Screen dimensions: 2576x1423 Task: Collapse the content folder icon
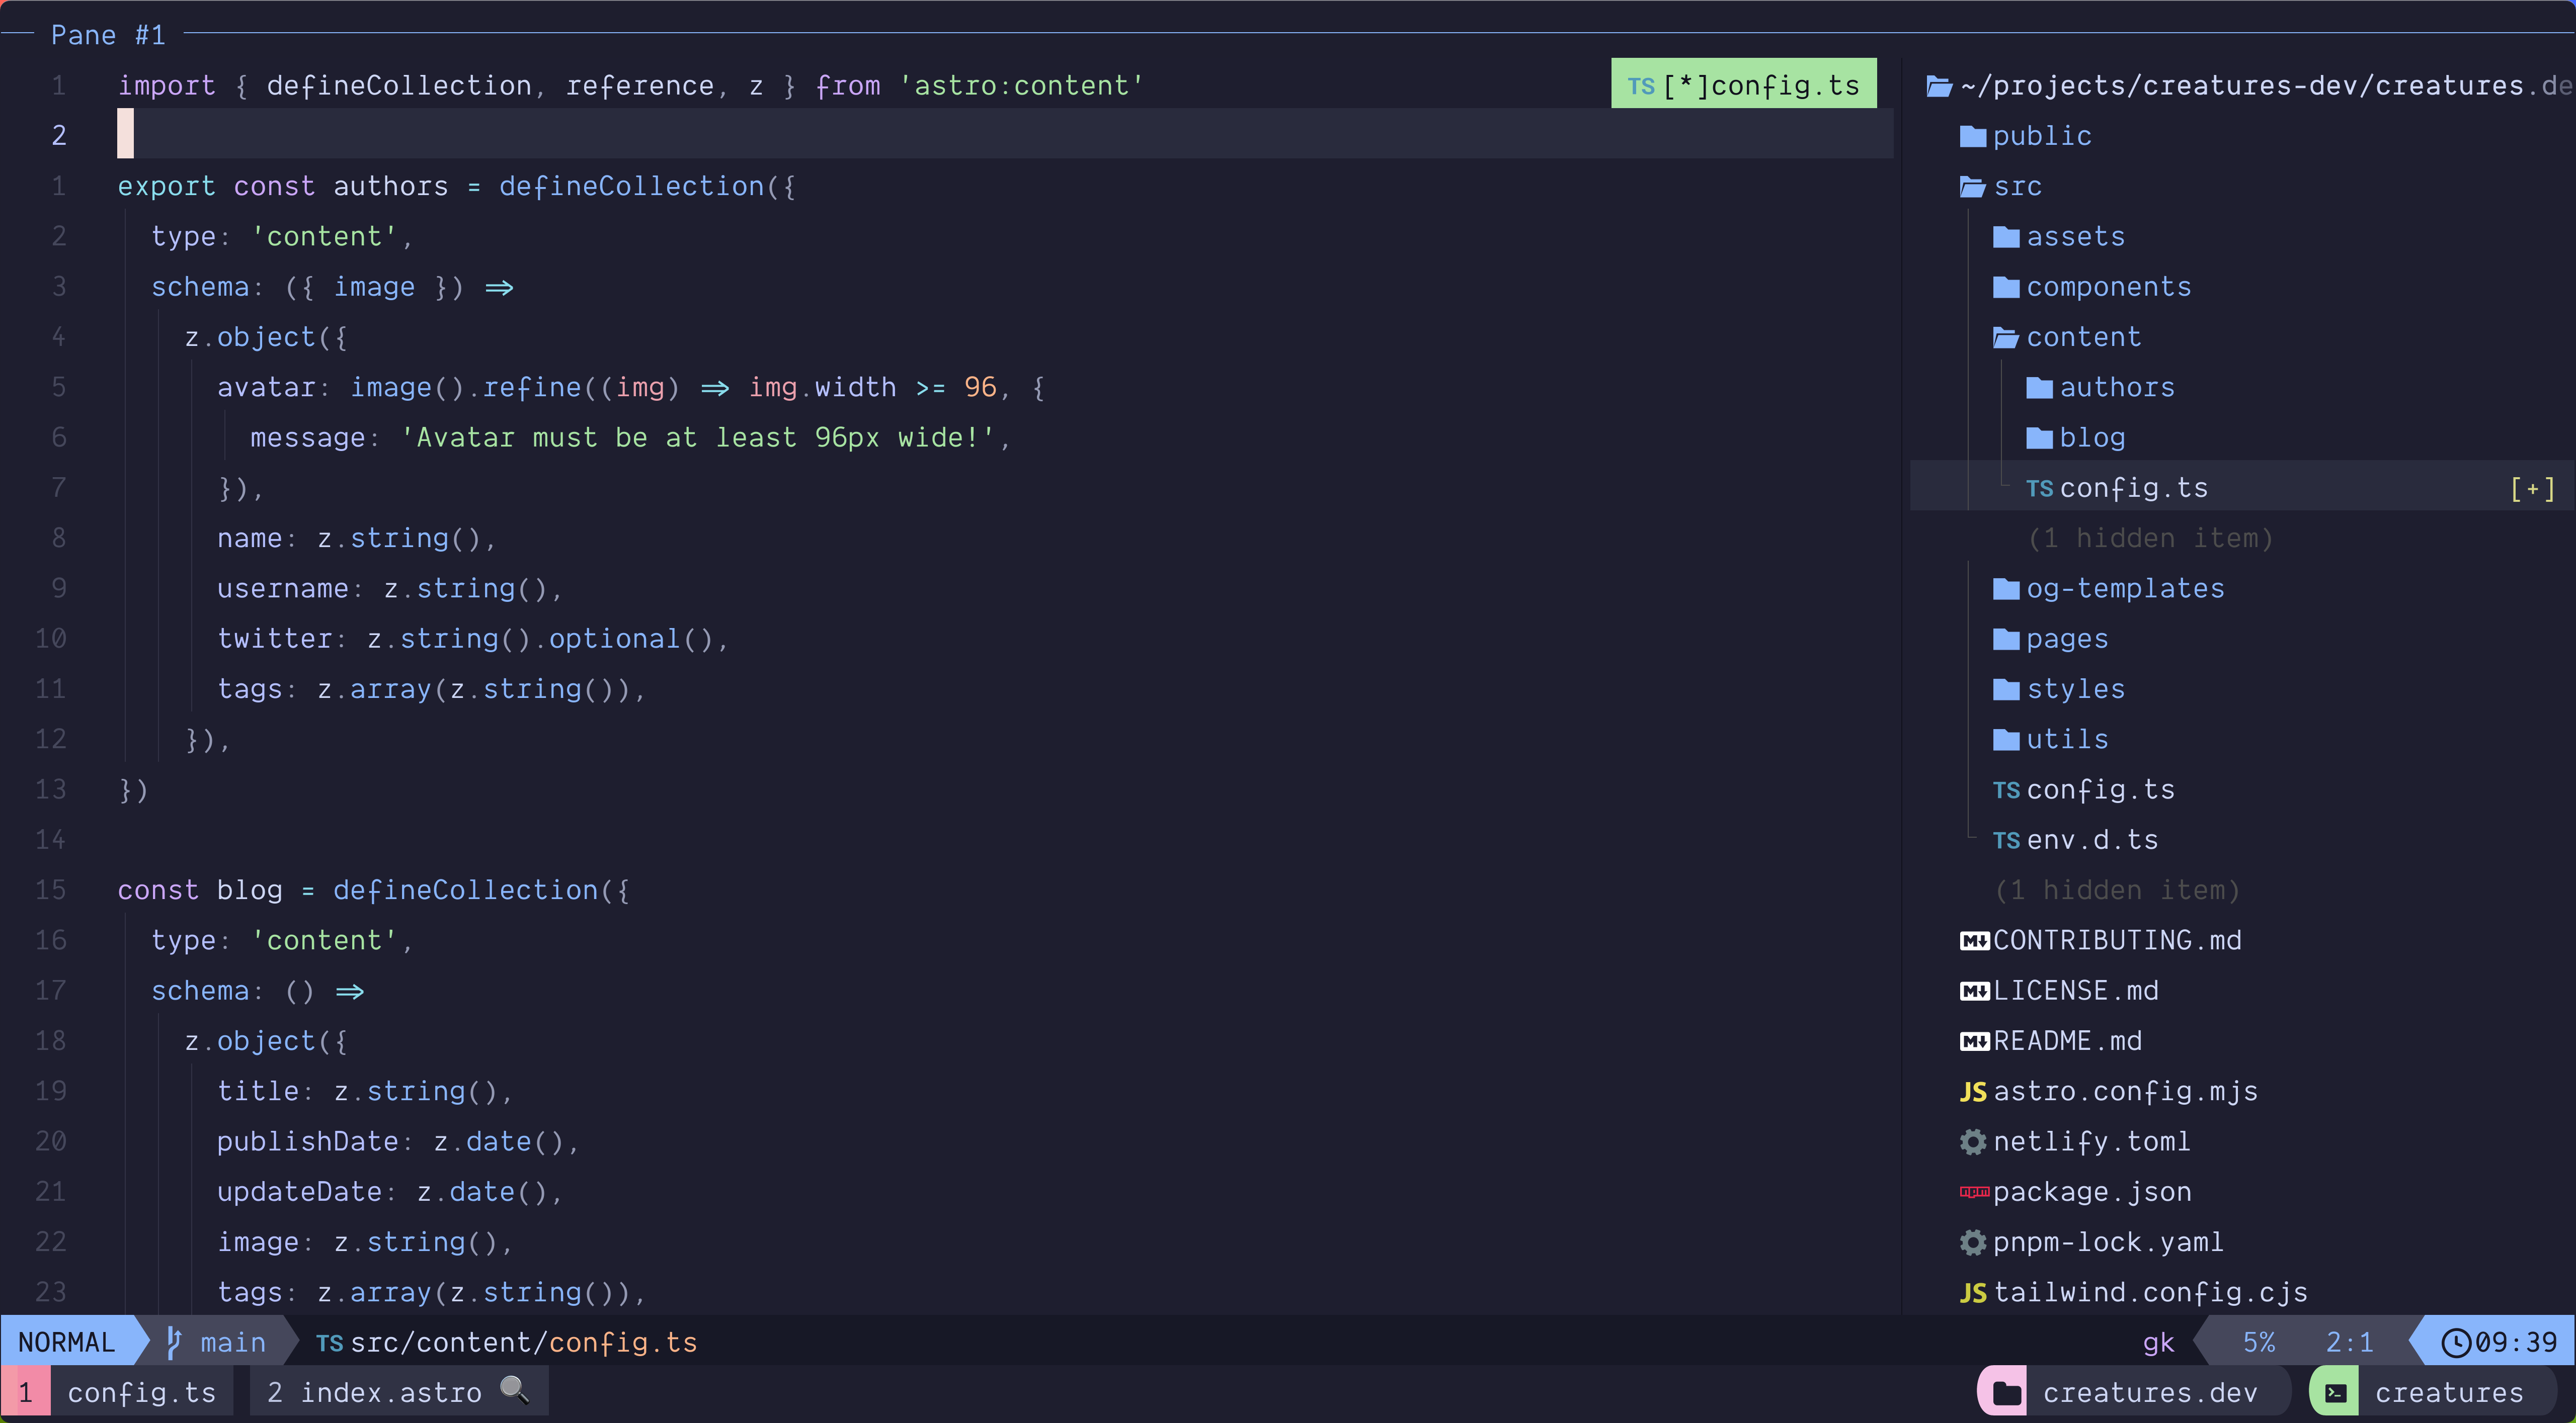click(x=2006, y=338)
